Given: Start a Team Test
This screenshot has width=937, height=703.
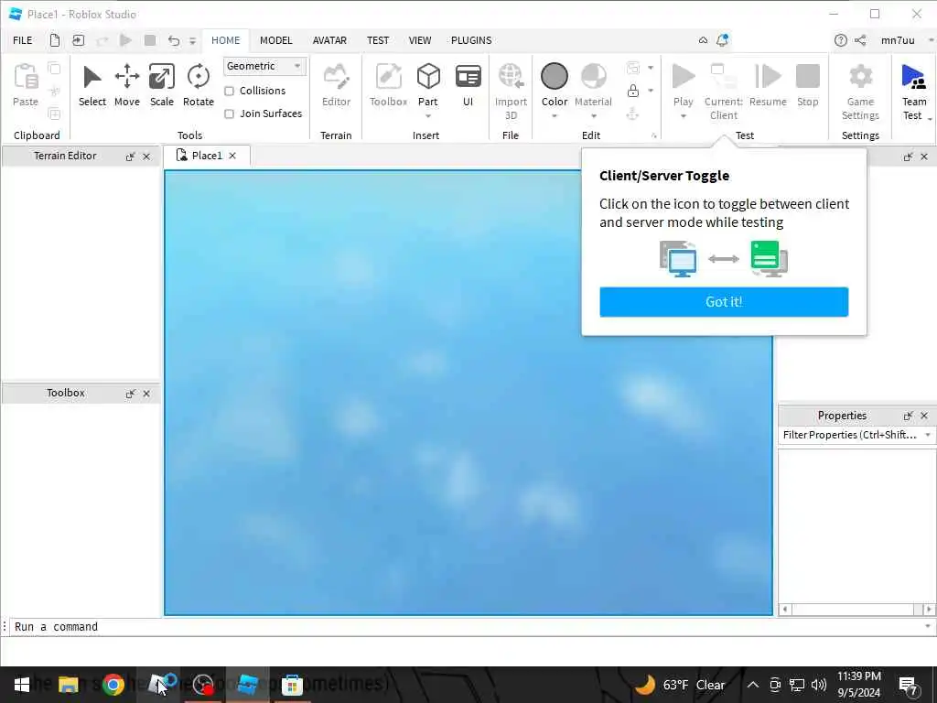Looking at the screenshot, I should coord(913,77).
